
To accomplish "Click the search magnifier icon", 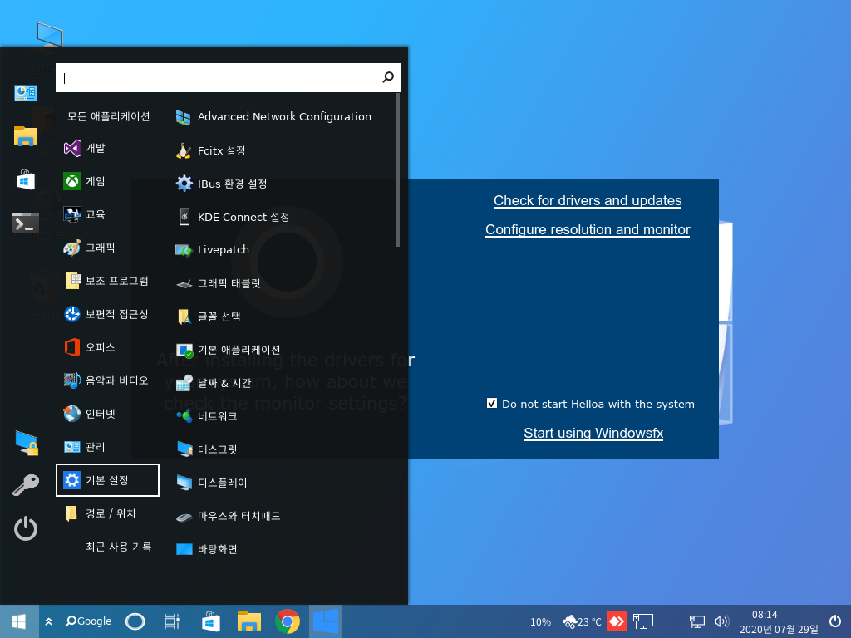I will [388, 77].
